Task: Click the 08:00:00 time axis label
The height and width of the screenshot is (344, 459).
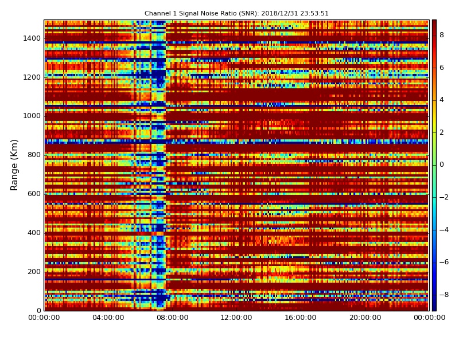Action: 173,318
